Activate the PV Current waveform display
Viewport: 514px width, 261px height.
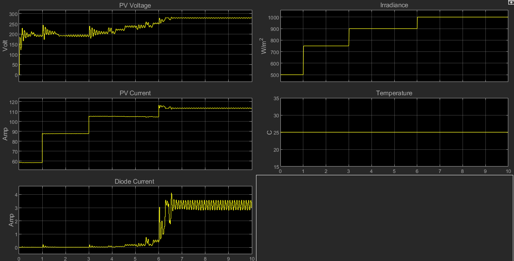click(x=136, y=134)
